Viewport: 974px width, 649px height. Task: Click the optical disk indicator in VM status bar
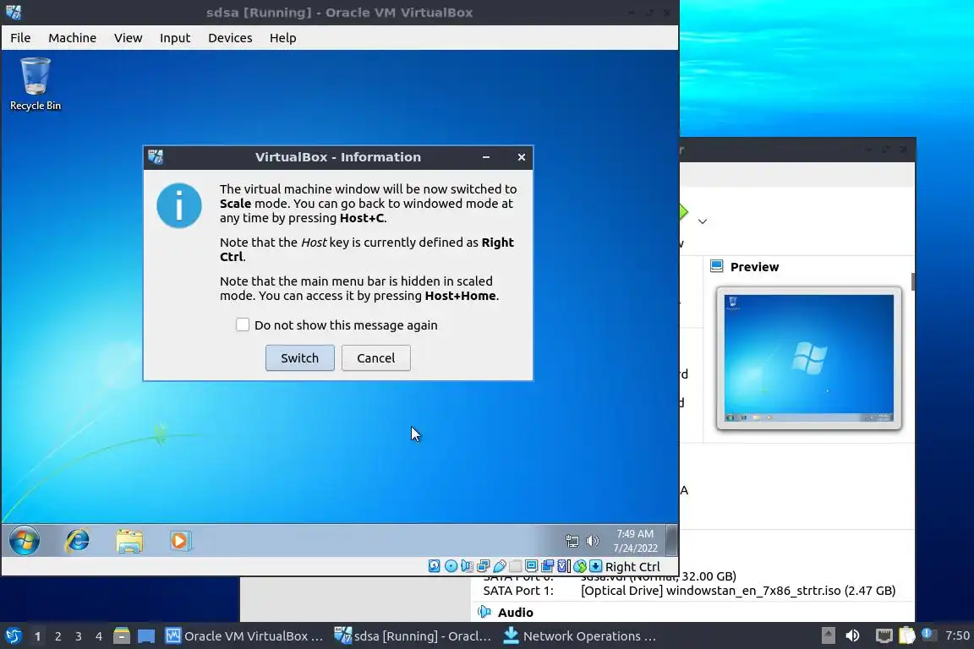(x=451, y=566)
